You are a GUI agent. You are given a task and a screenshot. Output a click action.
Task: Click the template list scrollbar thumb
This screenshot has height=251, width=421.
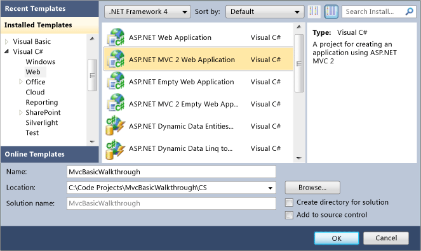click(299, 63)
